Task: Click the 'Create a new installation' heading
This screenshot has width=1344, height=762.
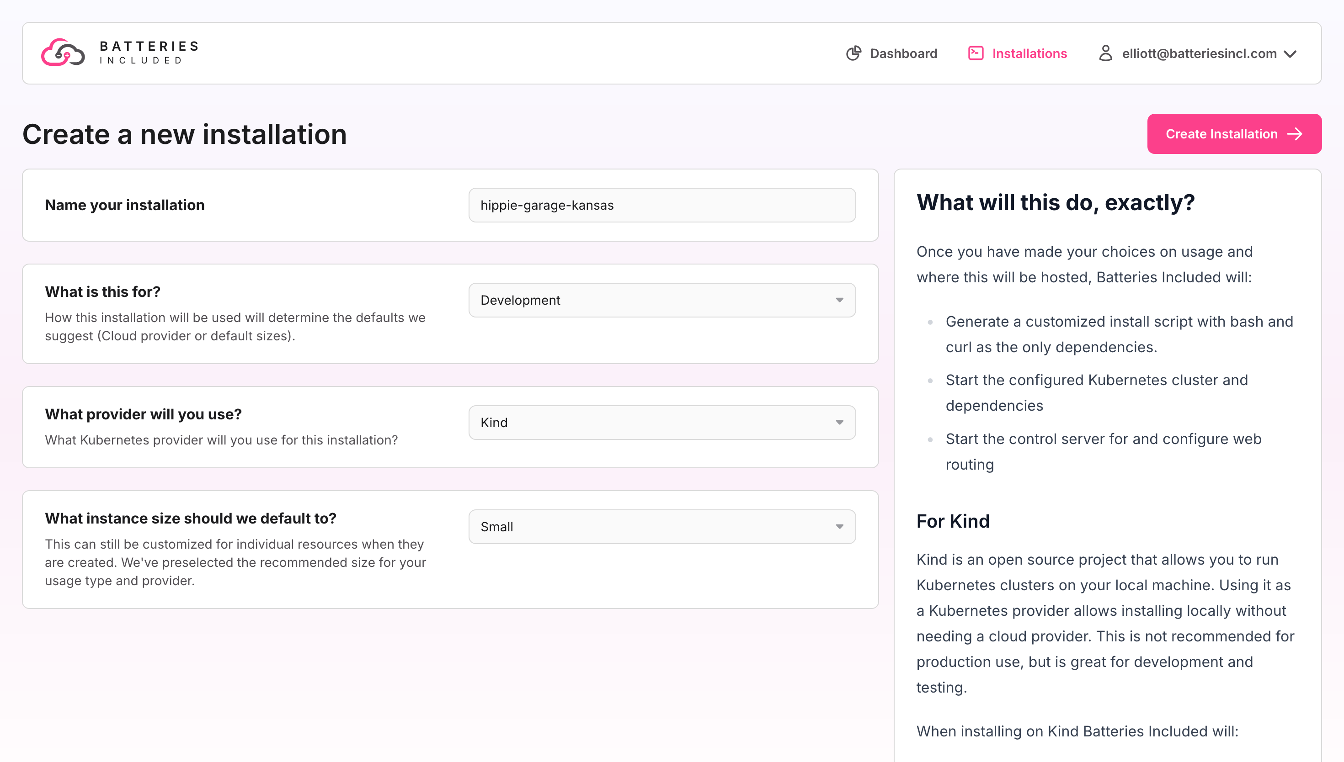Action: (184, 134)
